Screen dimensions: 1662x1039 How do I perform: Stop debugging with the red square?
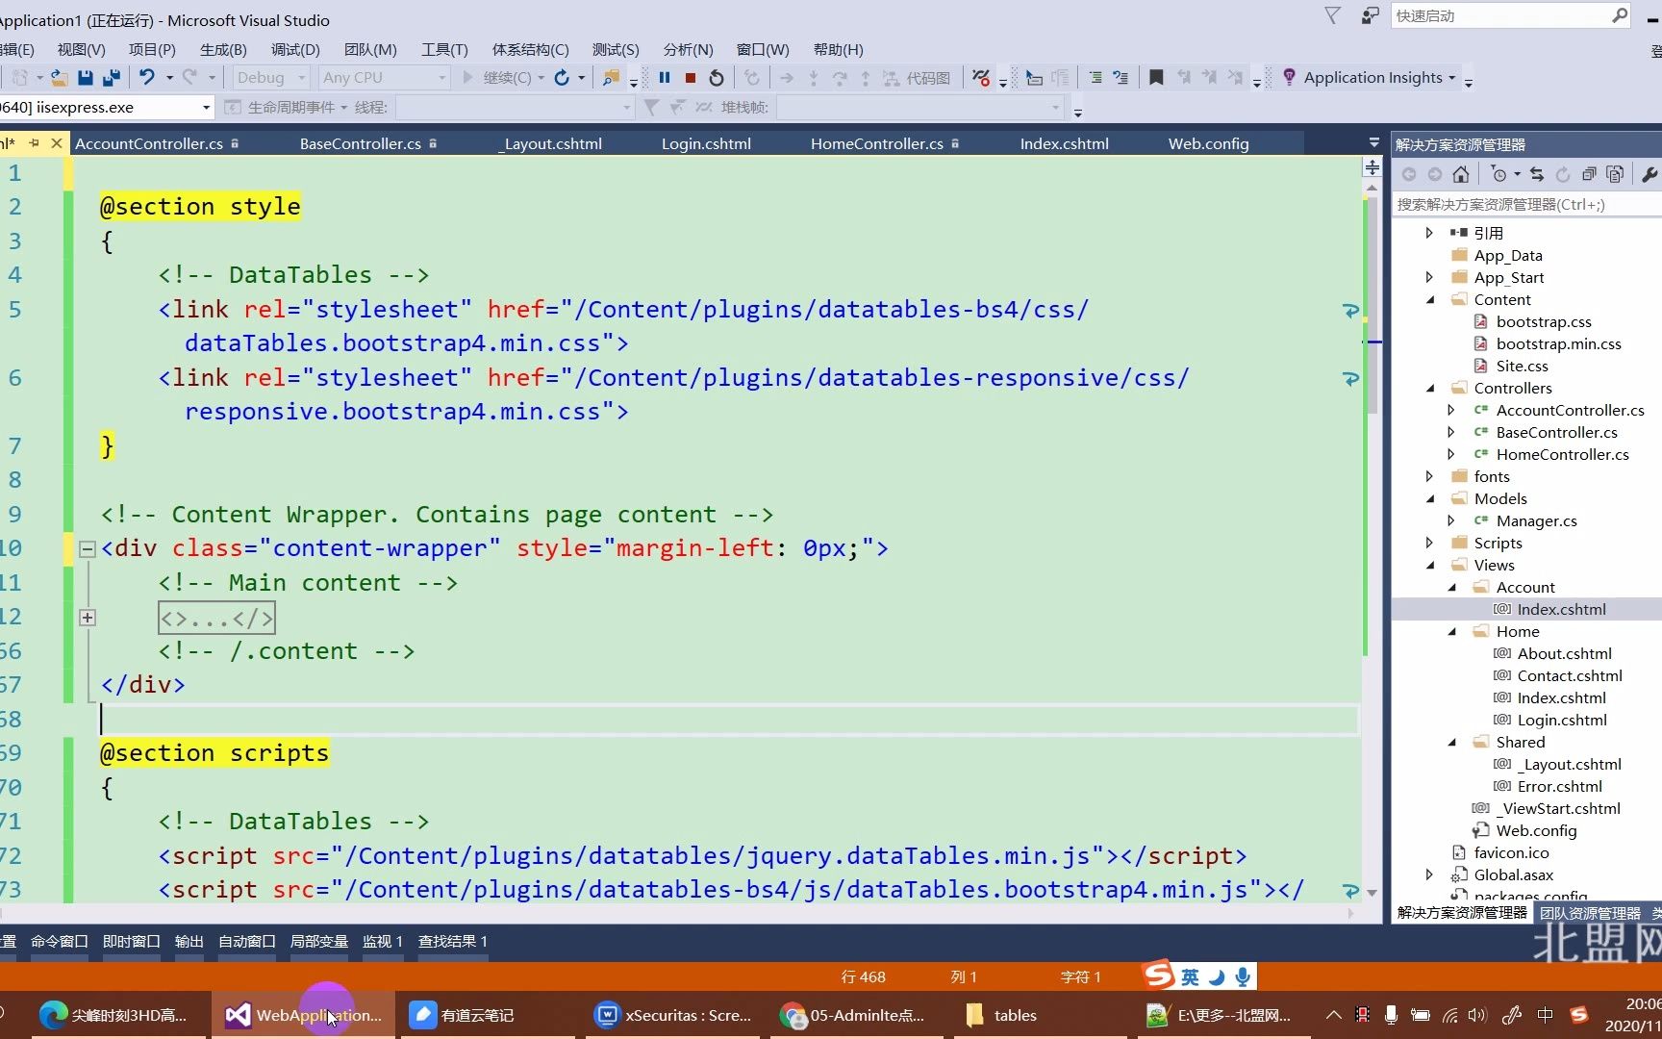click(691, 78)
